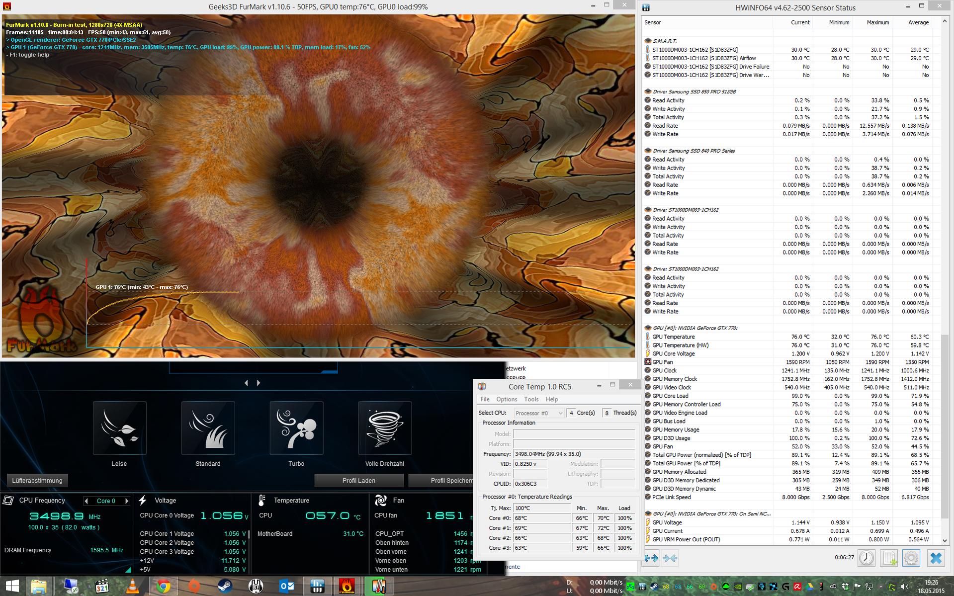954x596 pixels.
Task: Click the Fan panel icon
Action: click(x=381, y=501)
